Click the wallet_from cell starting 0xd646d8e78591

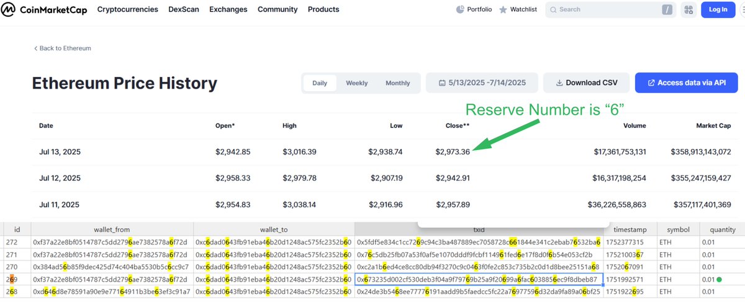pos(112,291)
